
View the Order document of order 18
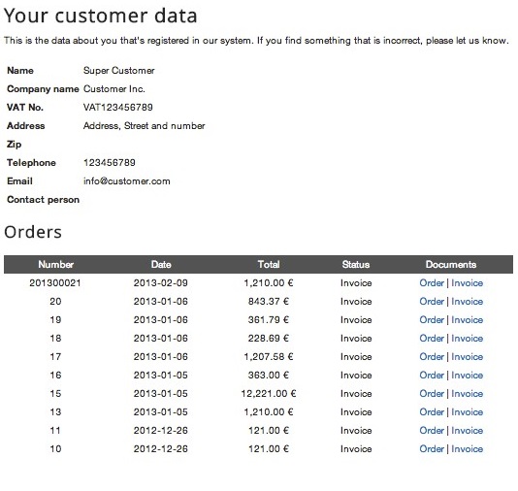[x=432, y=339]
